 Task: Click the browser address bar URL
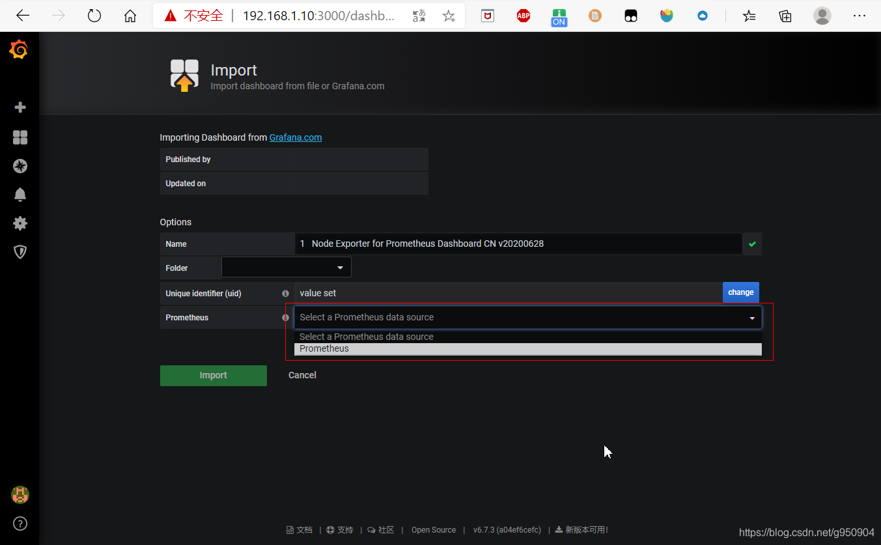coord(318,16)
